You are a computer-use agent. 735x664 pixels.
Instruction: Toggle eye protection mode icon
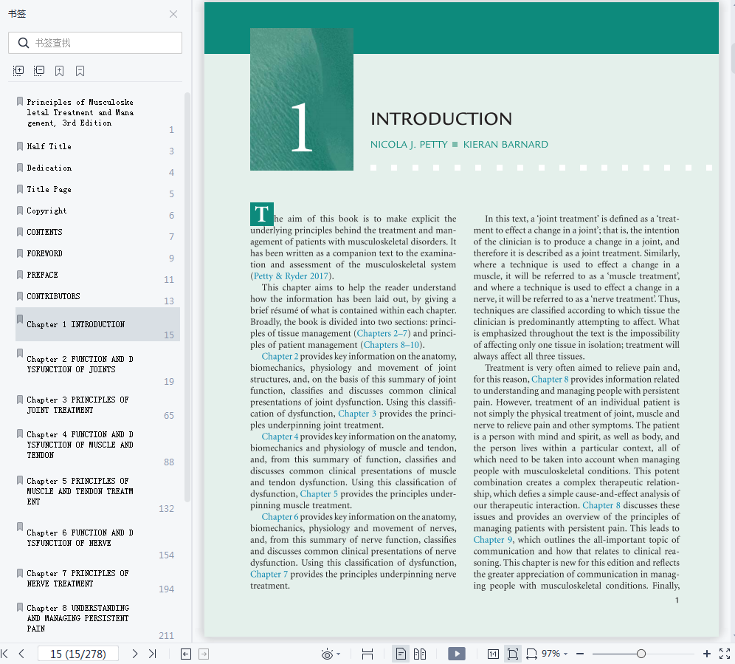tap(327, 654)
